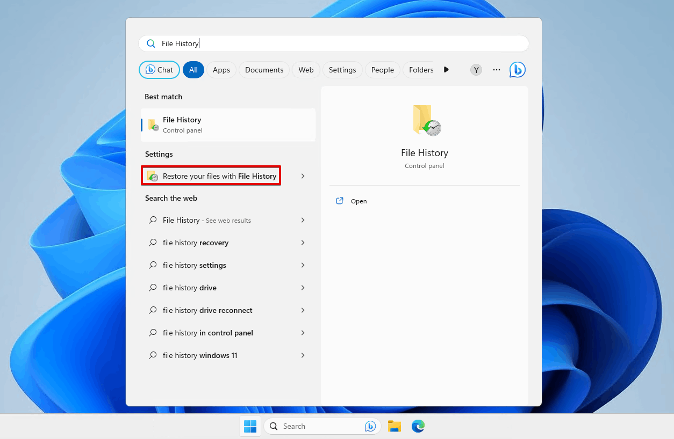Click the Bing icon in taskbar search

click(x=370, y=426)
